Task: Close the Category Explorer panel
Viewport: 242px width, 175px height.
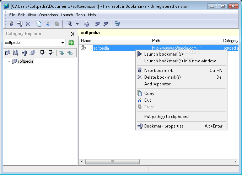Action: (x=72, y=34)
